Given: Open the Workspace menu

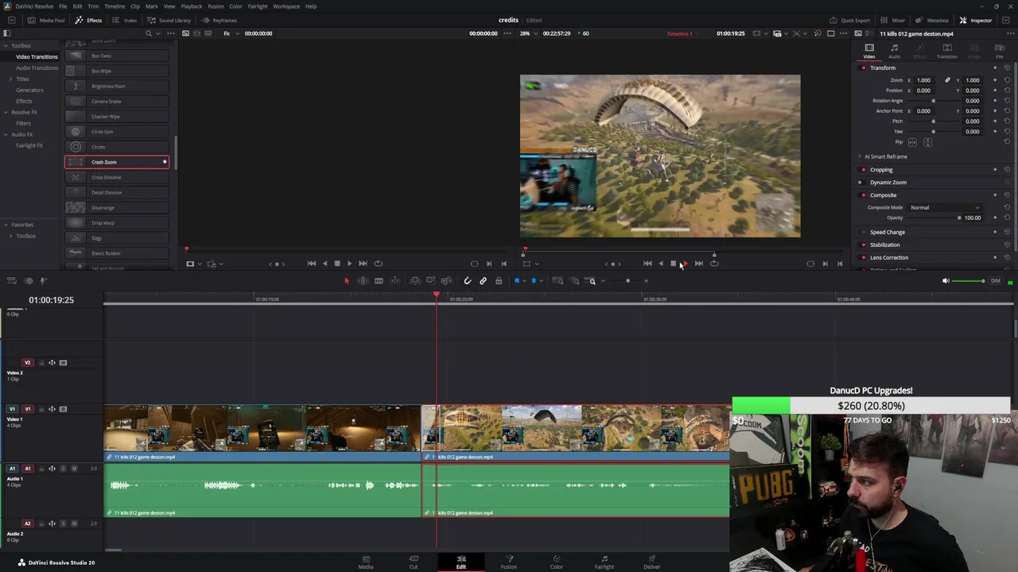Looking at the screenshot, I should tap(286, 6).
